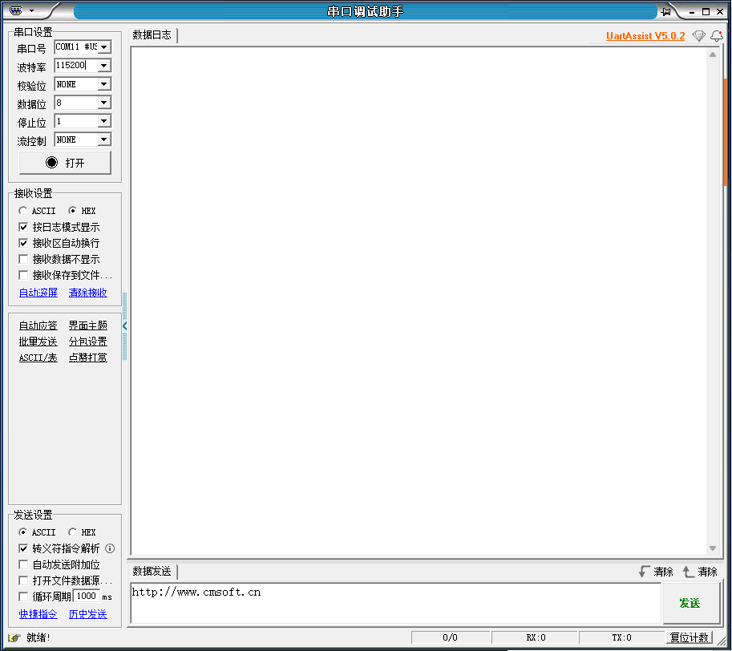Click the send text box containing http://www.cmsoft.cn
The height and width of the screenshot is (651, 732).
click(x=396, y=603)
